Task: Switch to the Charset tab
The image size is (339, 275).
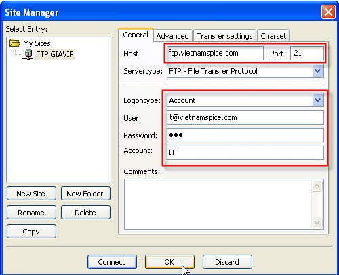Action: pos(273,36)
